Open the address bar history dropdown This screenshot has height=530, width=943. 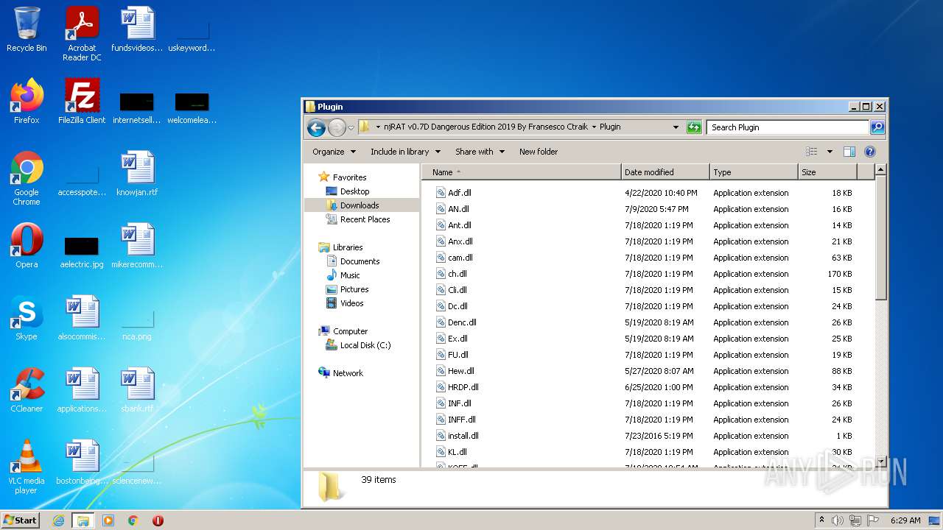[x=676, y=127]
